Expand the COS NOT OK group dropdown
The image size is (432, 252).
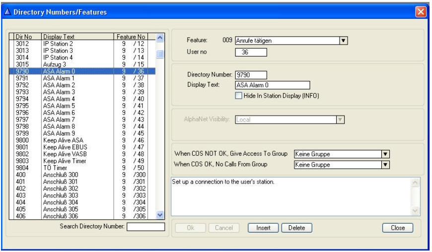pos(385,154)
